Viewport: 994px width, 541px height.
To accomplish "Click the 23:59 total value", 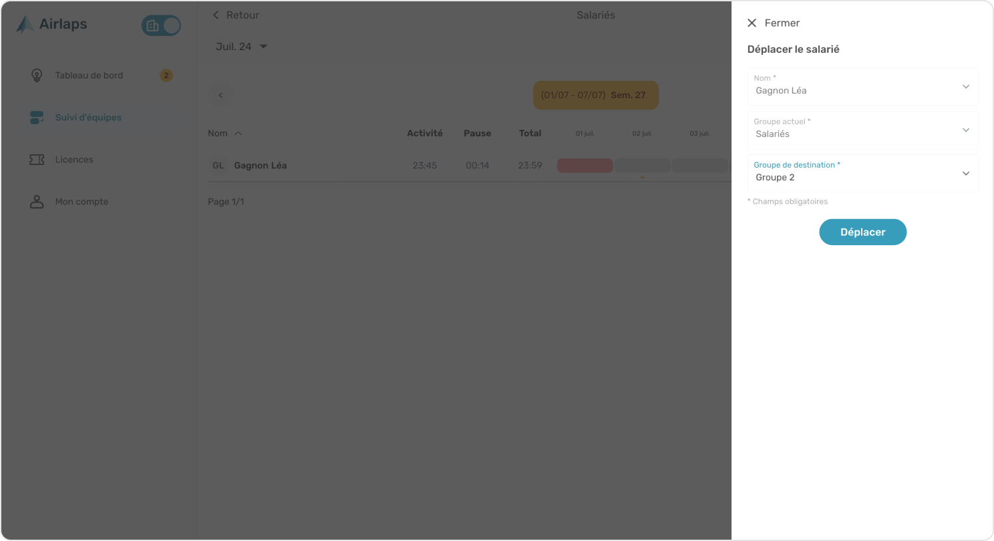I will [530, 166].
